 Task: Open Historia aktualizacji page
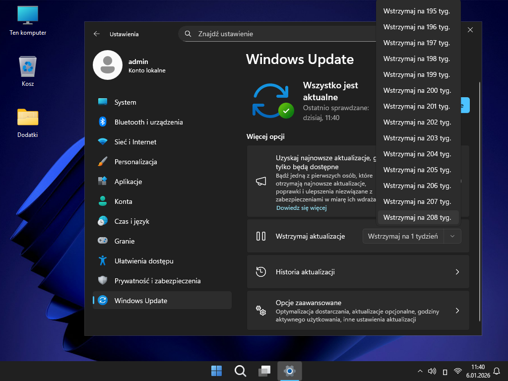[358, 272]
